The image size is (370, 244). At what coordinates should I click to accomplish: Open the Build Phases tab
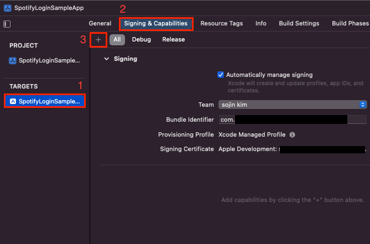(350, 23)
